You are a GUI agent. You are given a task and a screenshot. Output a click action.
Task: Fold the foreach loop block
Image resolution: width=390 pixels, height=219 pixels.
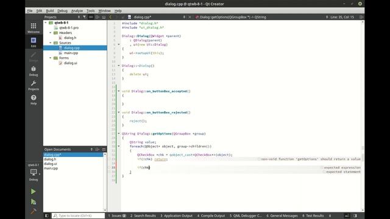[119, 146]
